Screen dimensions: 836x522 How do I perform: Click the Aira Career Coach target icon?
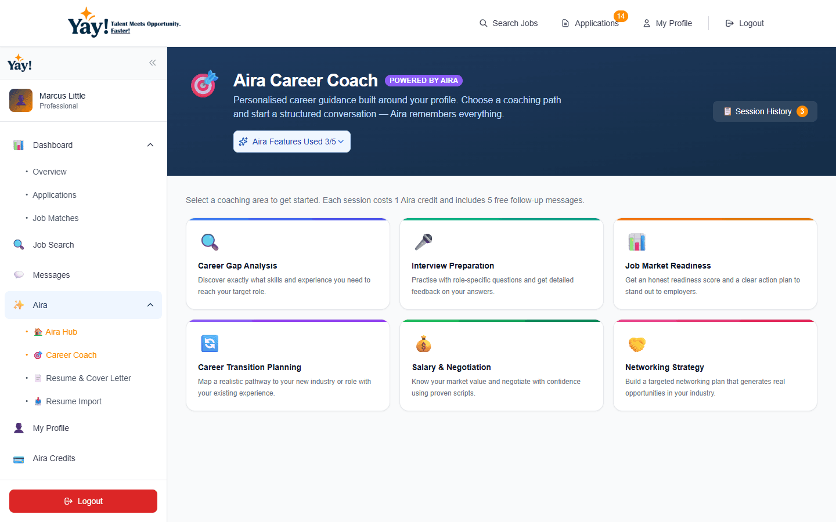coord(204,84)
